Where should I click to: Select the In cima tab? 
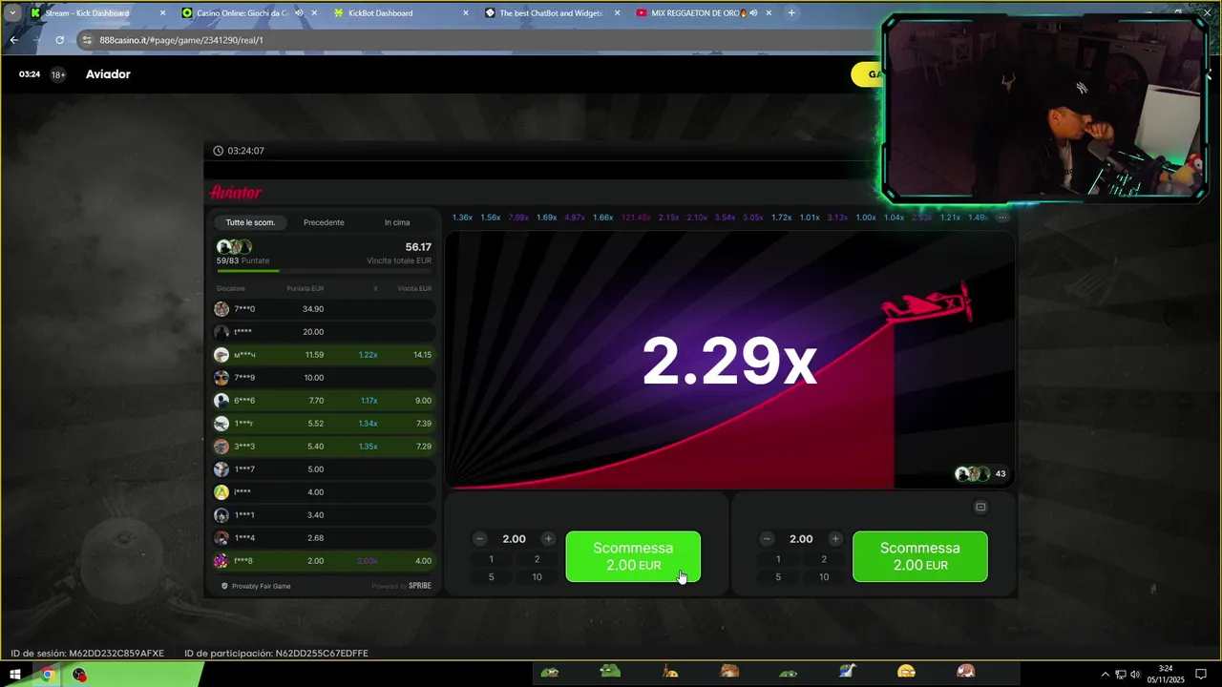click(x=397, y=222)
